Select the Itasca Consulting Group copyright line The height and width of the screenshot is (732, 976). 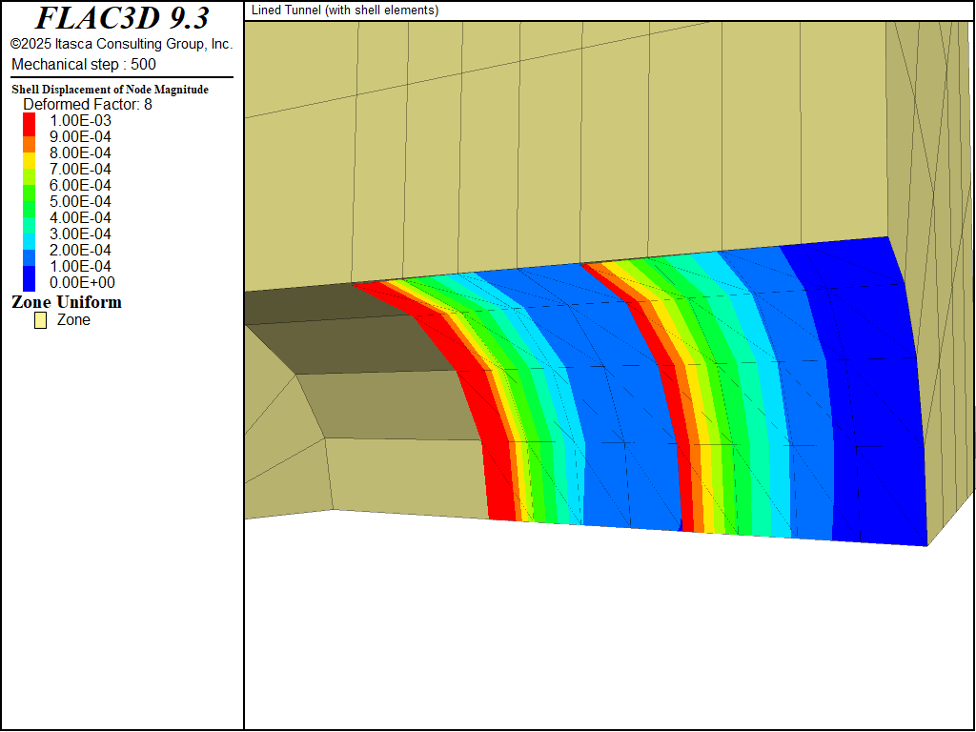(122, 44)
